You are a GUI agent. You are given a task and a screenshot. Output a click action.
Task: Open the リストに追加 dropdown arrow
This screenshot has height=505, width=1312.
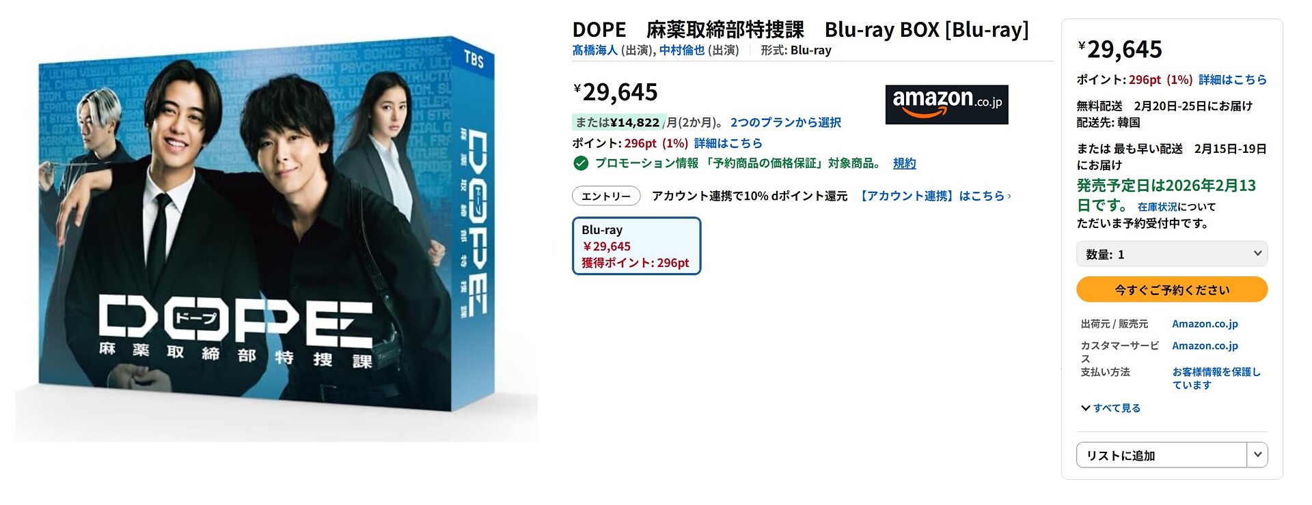pyautogui.click(x=1257, y=455)
